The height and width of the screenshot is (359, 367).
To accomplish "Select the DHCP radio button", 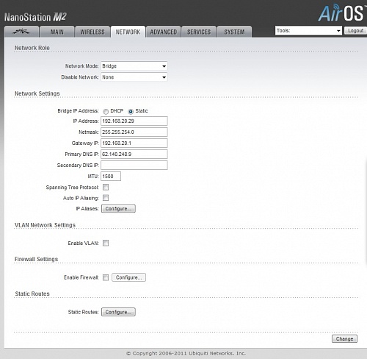I will point(106,112).
